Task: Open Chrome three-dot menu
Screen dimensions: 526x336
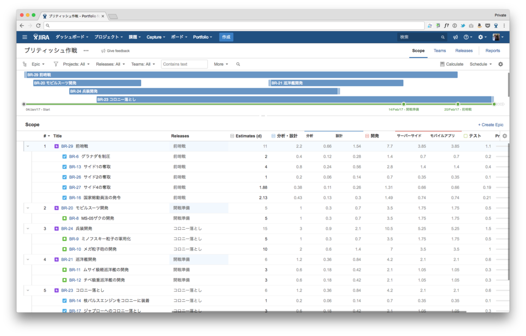Action: tap(504, 26)
